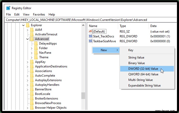Click the Start_TrackDocs DWORD value icon
The height and width of the screenshot is (113, 179).
[x=91, y=36]
